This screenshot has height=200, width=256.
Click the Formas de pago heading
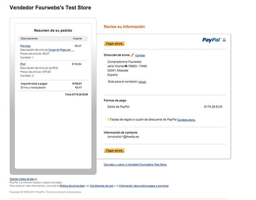(x=115, y=101)
